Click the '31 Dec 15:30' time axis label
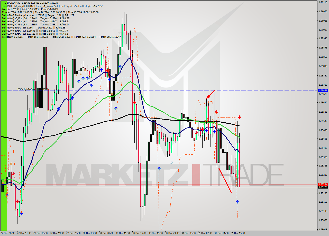Image resolution: width=329 pixels, height=236 pixels. click(238, 233)
